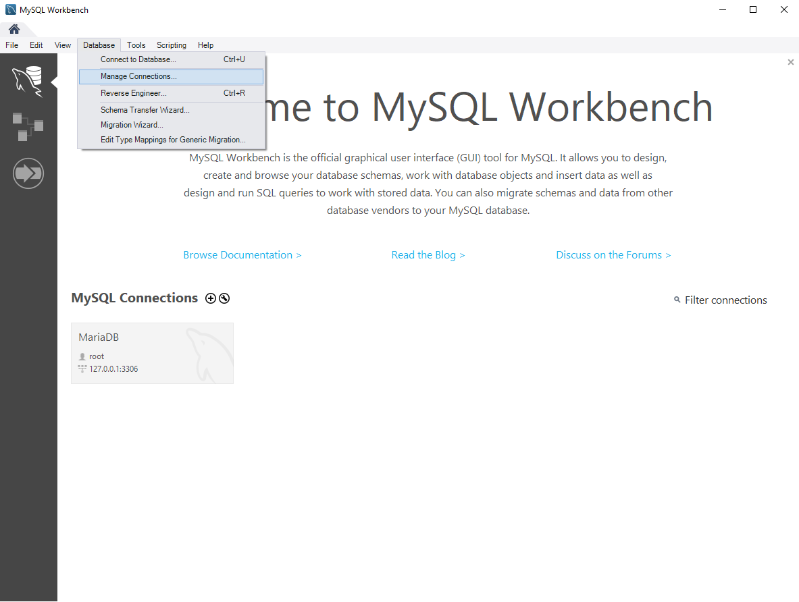Select Edit Type Mappings for Generic Migration

[172, 140]
